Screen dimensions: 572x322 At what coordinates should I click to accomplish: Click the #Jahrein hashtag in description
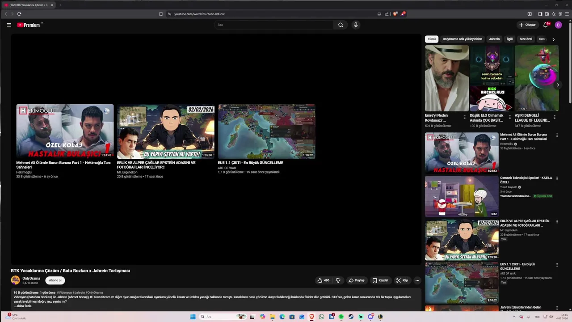tap(79, 292)
